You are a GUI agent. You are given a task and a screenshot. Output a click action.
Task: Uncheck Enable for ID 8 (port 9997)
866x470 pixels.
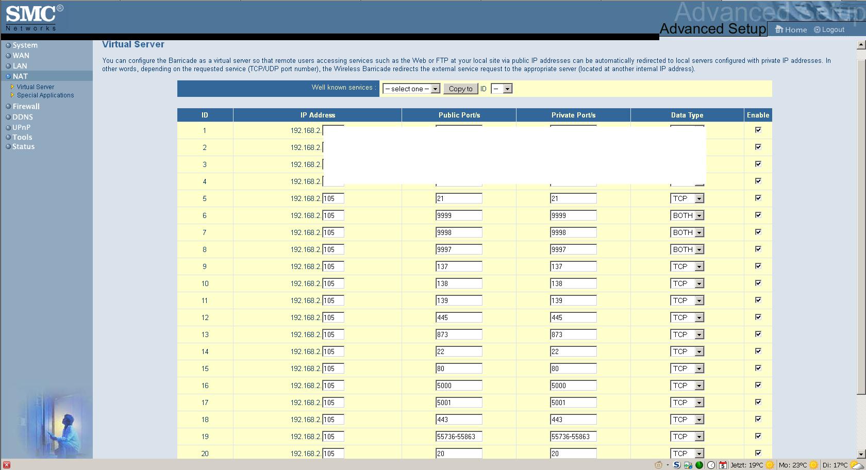(758, 249)
